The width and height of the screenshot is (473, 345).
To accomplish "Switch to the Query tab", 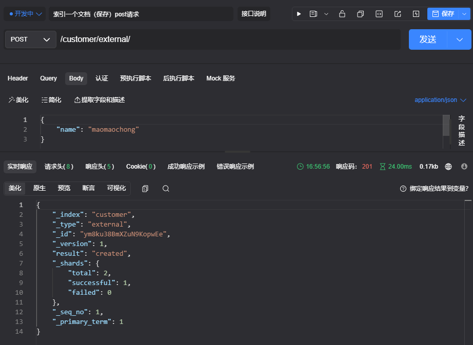I will (48, 78).
